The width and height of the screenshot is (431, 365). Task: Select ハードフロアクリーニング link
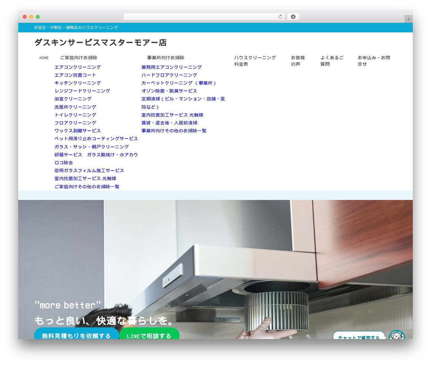tap(169, 75)
